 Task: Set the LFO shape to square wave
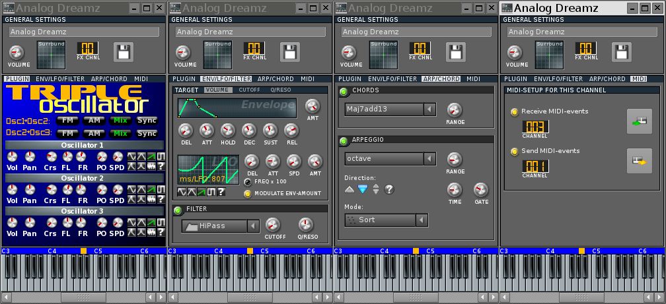[211, 192]
